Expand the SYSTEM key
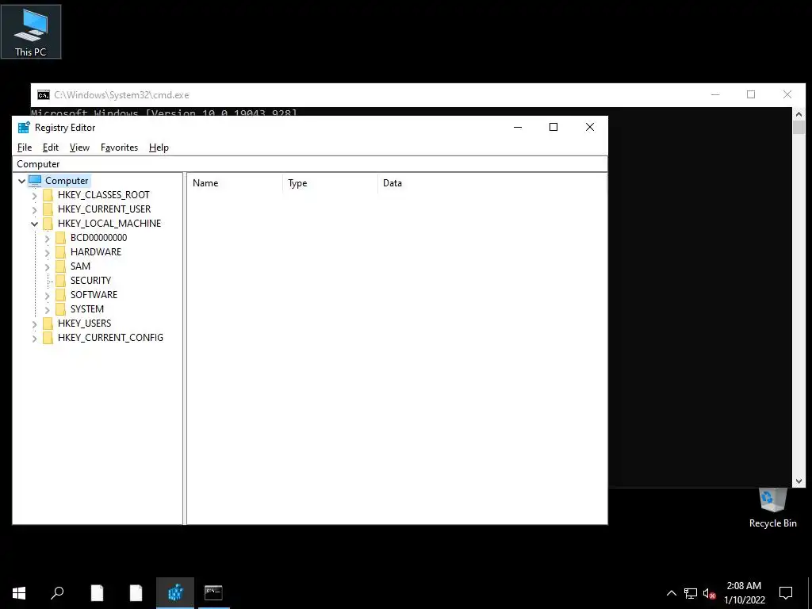The height and width of the screenshot is (609, 812). tap(47, 310)
